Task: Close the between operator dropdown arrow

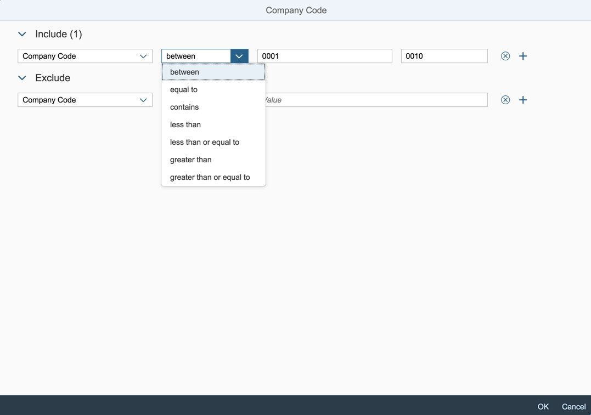Action: [x=239, y=56]
